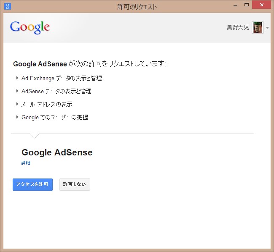The width and height of the screenshot is (274, 252).
Task: Click the blue アクセスを許可 button
Action: click(33, 184)
